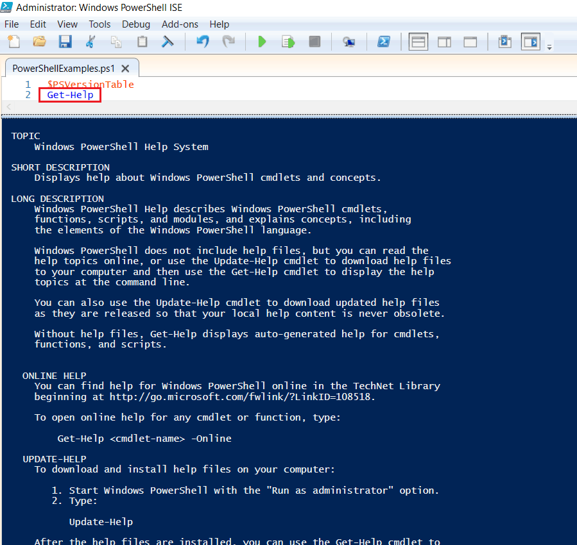The image size is (577, 545).
Task: Save the script using the floppy disk icon
Action: tap(65, 42)
